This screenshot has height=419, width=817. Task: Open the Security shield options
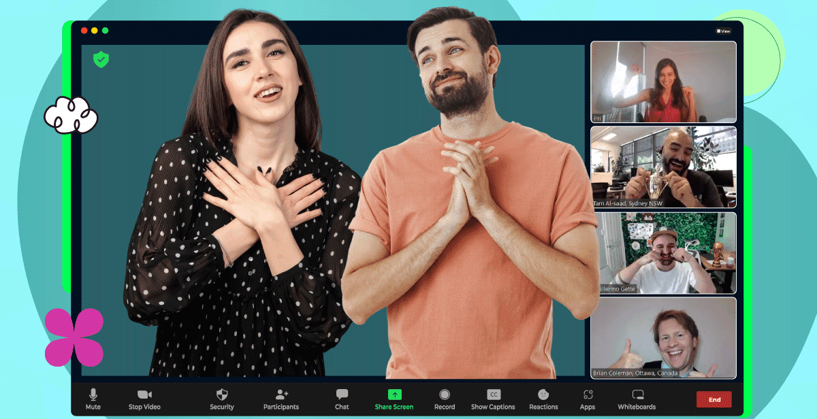[x=222, y=399]
